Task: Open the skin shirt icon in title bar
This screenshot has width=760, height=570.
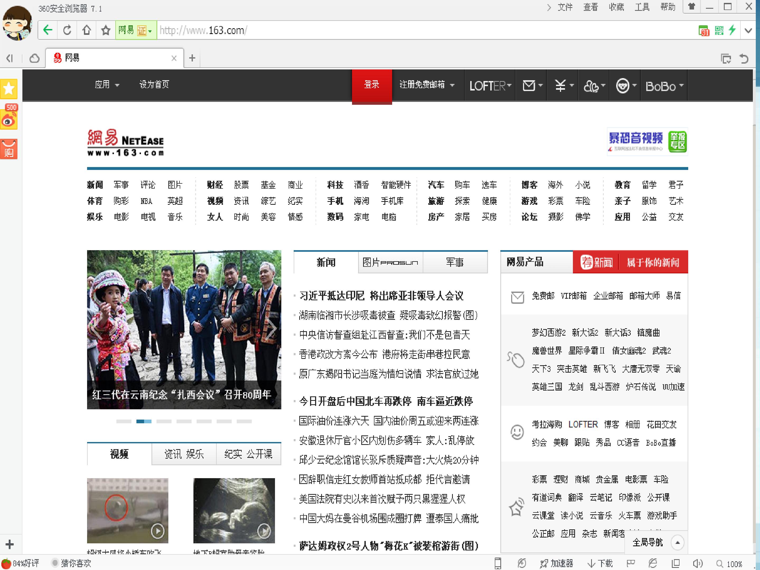Action: pos(692,6)
